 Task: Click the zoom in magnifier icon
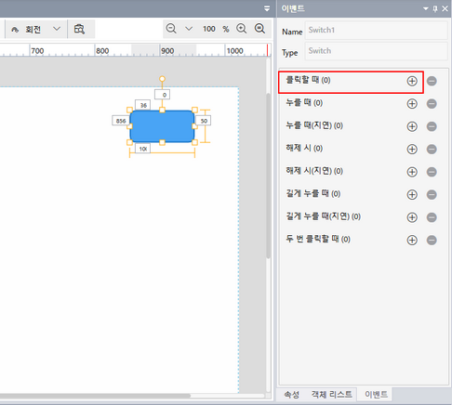[242, 29]
